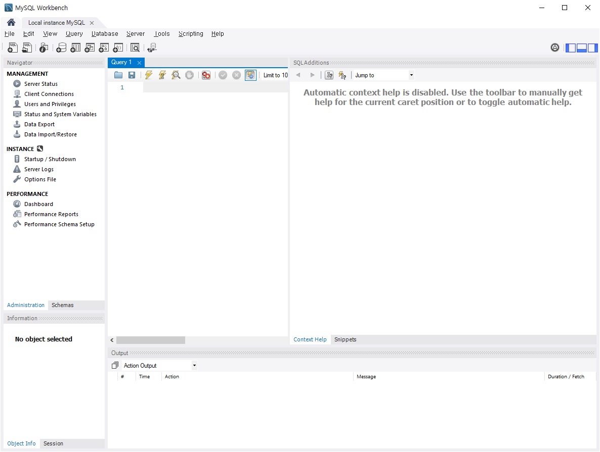Viewport: 600px width, 452px height.
Task: Toggle the bottom output panel visibility
Action: coord(582,48)
